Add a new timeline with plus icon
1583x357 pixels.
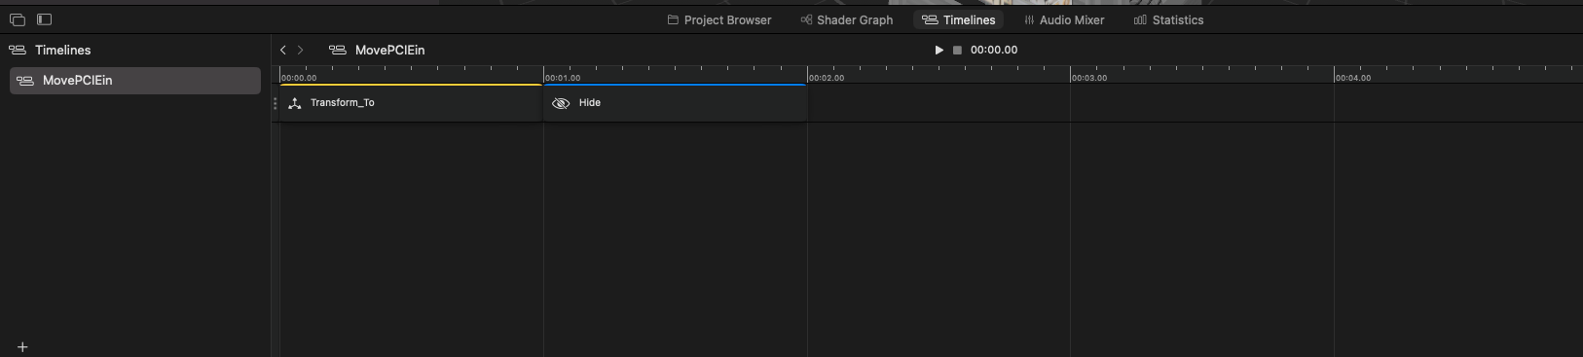22,346
